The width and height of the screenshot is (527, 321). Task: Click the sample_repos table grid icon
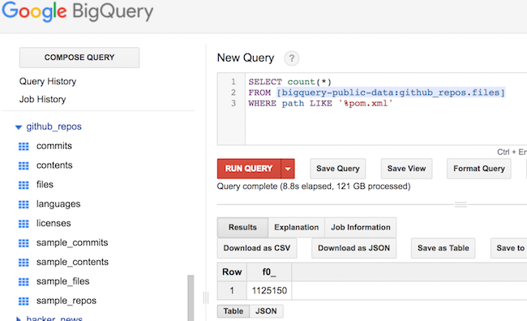24,302
